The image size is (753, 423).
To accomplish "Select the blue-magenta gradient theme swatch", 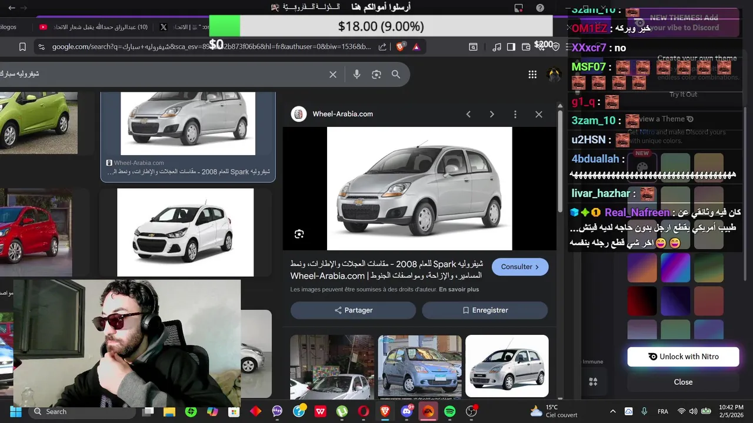I will tap(675, 268).
